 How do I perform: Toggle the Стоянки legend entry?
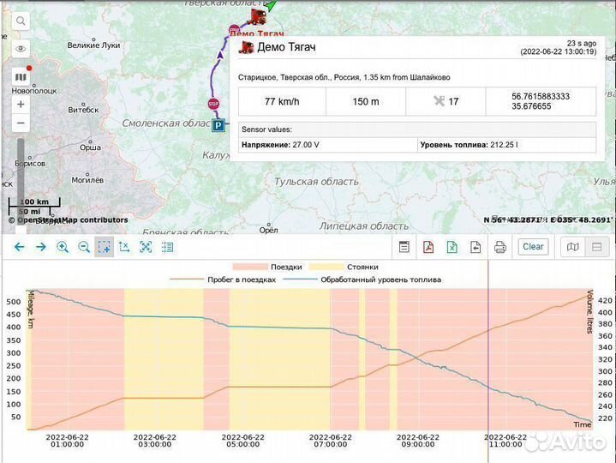point(344,267)
